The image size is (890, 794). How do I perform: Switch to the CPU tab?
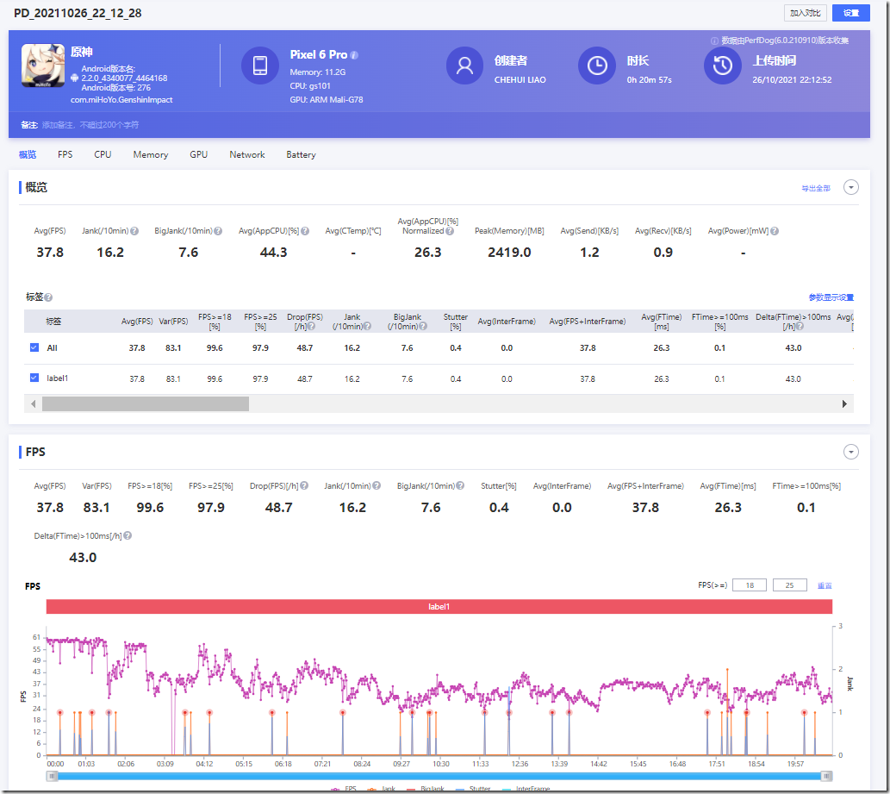(x=103, y=154)
